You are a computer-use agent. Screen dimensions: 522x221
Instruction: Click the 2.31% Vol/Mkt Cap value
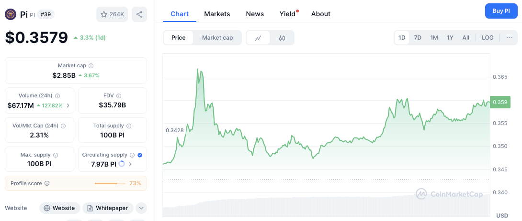coord(39,135)
